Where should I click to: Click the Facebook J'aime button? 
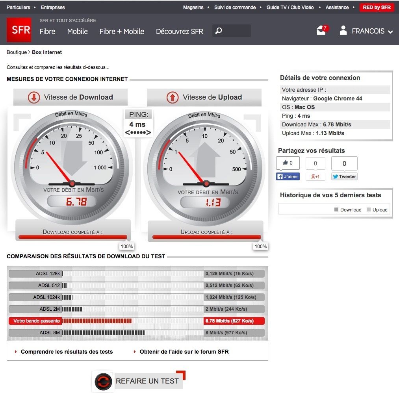click(x=288, y=176)
